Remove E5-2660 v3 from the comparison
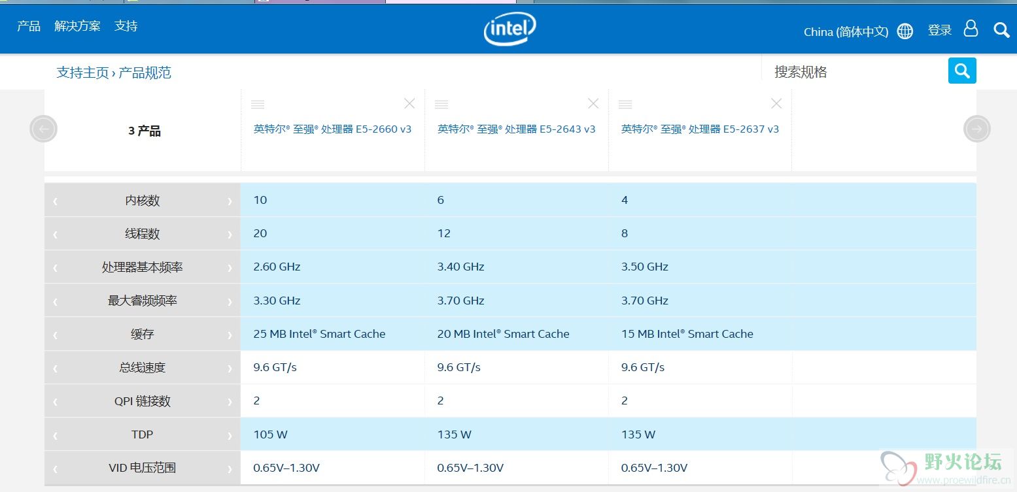1017x492 pixels. pyautogui.click(x=409, y=103)
